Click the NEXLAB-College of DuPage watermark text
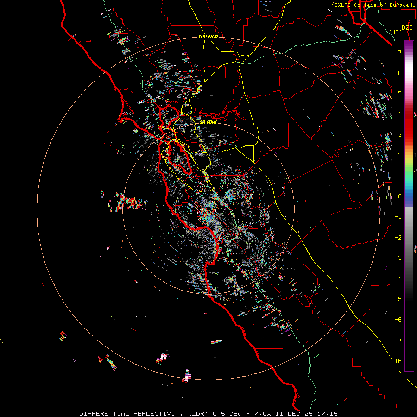417x417 pixels. coord(373,5)
